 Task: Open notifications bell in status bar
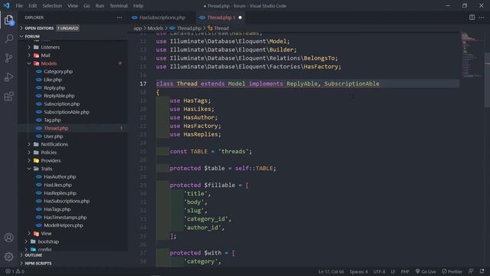click(482, 271)
